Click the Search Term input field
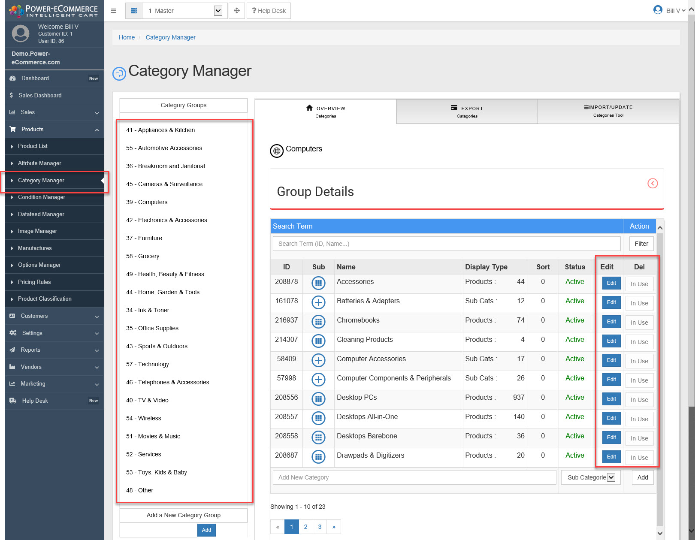The height and width of the screenshot is (540, 695). point(446,244)
